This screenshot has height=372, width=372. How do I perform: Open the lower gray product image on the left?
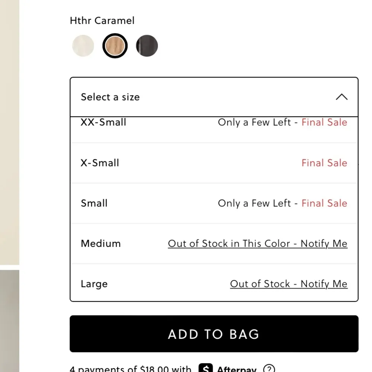[9, 320]
